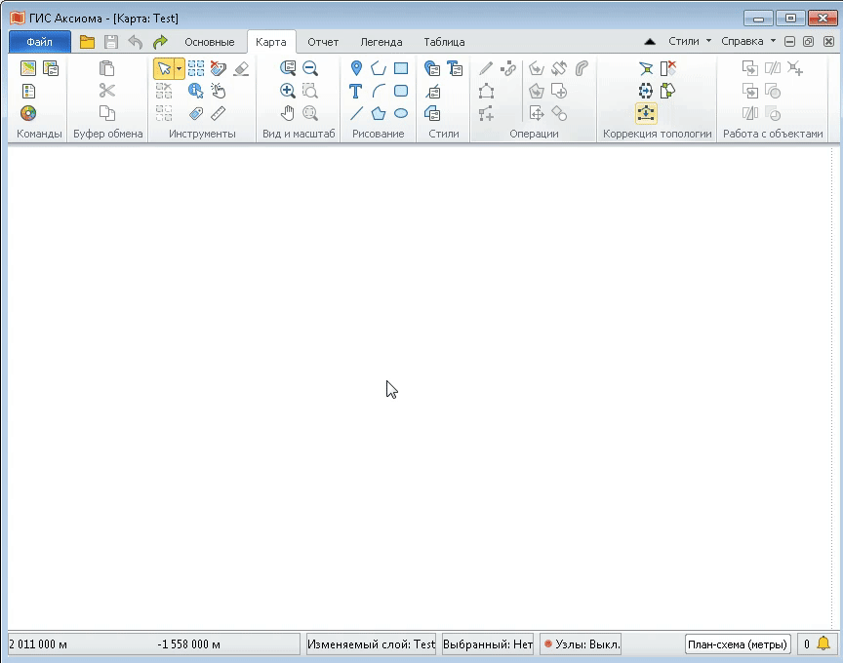
Task: Toggle the Узлы: Выкл. snapping status
Action: coord(581,644)
